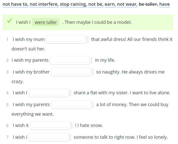Click blank in 'I wish my mum' sentence

pyautogui.click(x=66, y=39)
